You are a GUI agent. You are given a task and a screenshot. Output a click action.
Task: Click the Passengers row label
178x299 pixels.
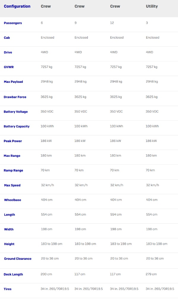click(x=13, y=23)
